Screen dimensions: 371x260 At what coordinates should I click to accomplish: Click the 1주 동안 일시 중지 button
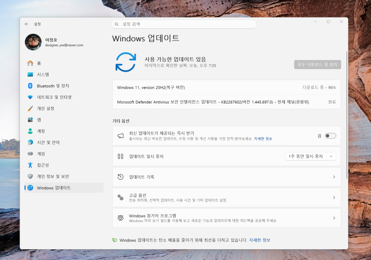coord(306,156)
